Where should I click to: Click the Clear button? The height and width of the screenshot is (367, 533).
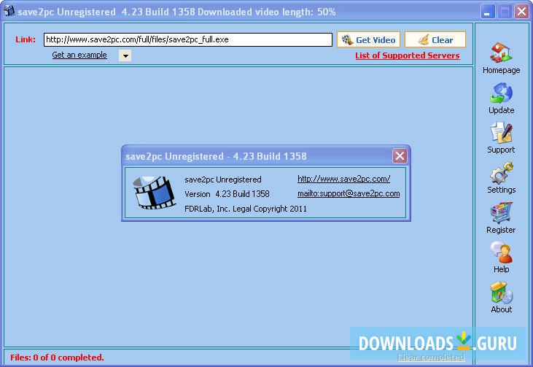tap(435, 40)
